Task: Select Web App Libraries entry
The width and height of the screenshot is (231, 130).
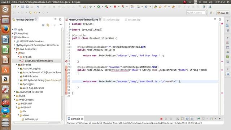Action: (x=34, y=88)
